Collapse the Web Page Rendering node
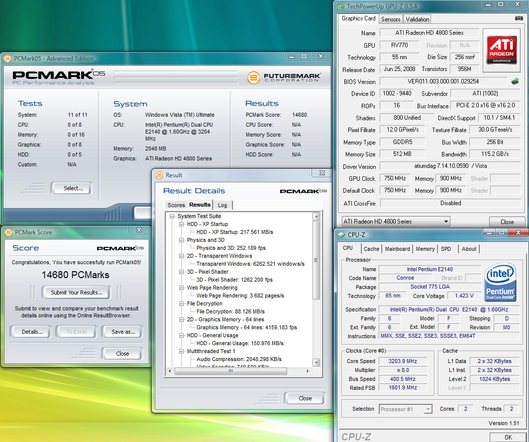 coord(182,288)
